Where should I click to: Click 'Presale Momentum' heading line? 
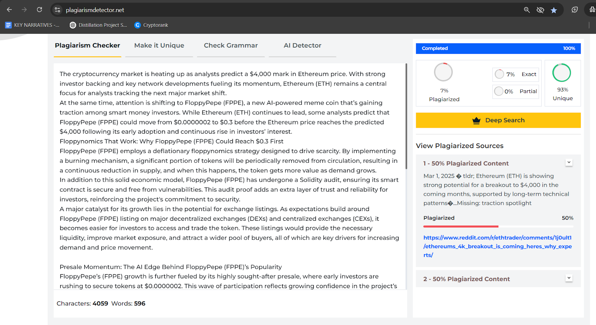pos(171,267)
